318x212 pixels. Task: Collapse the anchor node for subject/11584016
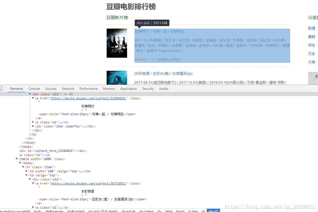click(33, 98)
